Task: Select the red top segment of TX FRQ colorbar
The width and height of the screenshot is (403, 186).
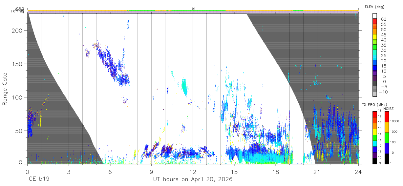Action: [x=375, y=114]
